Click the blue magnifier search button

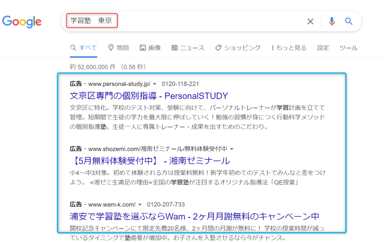tap(349, 21)
